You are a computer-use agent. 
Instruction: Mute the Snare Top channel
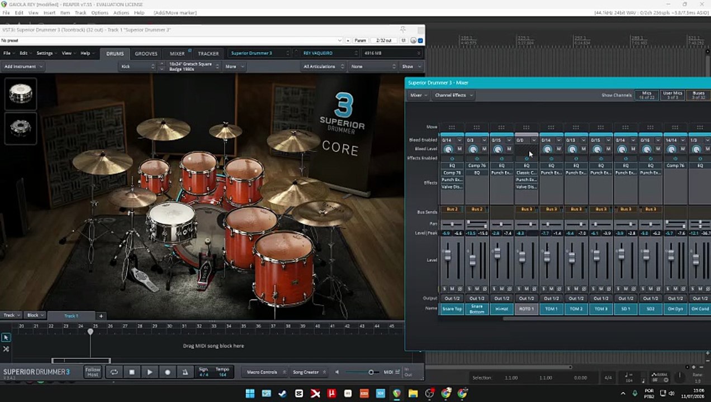coord(452,289)
